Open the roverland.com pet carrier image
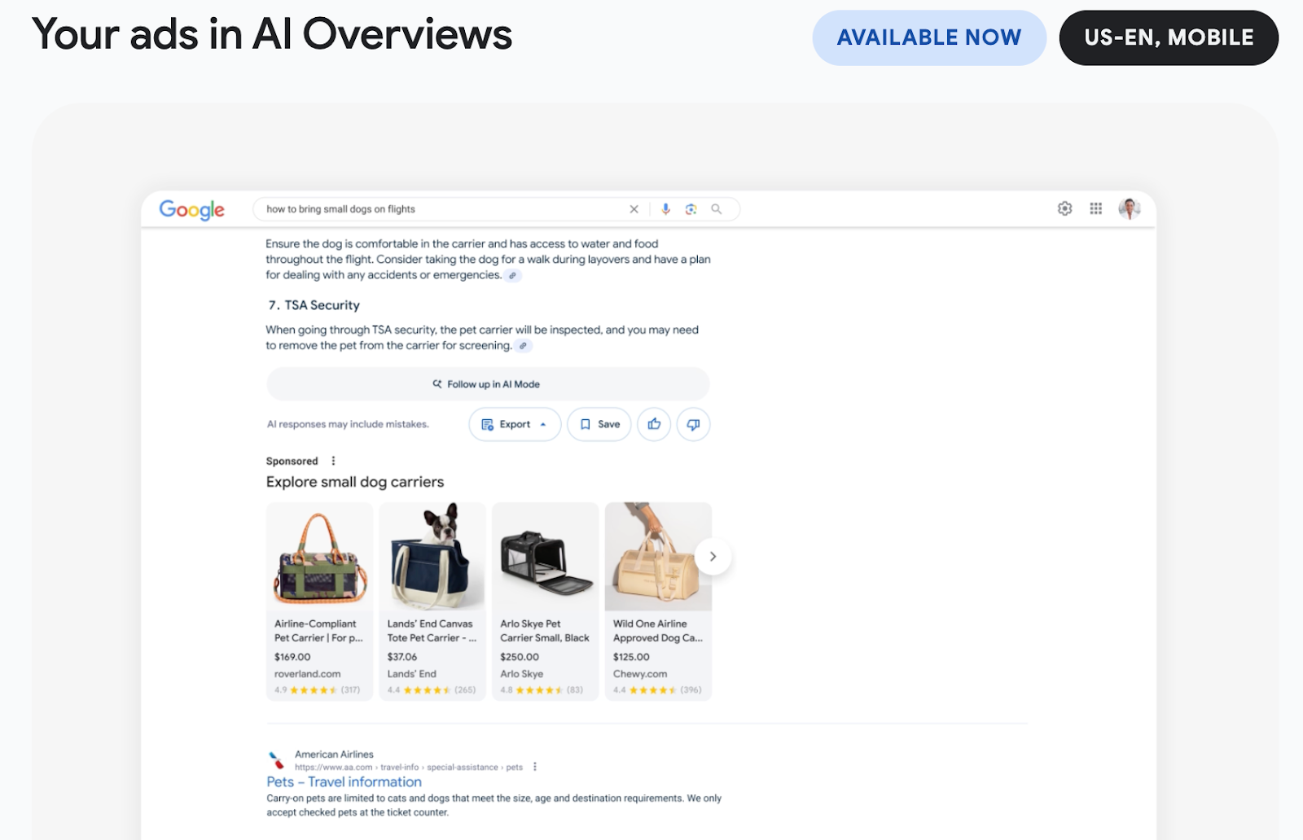 pyautogui.click(x=319, y=557)
